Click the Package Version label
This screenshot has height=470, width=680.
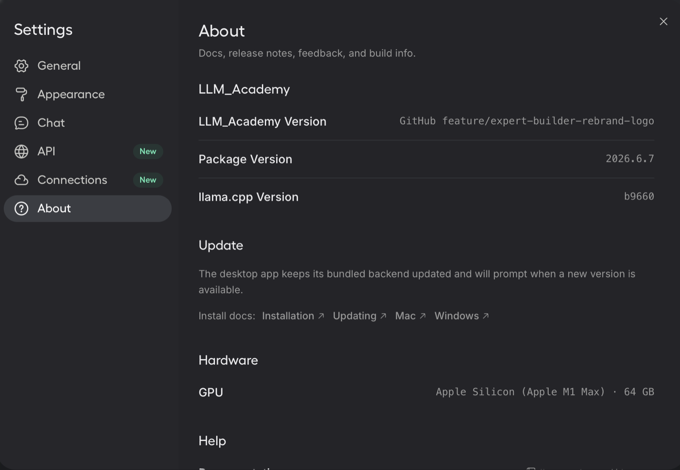coord(245,159)
